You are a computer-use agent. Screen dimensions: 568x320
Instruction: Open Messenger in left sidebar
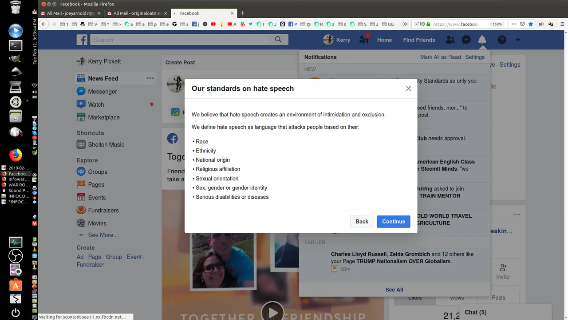click(x=103, y=91)
